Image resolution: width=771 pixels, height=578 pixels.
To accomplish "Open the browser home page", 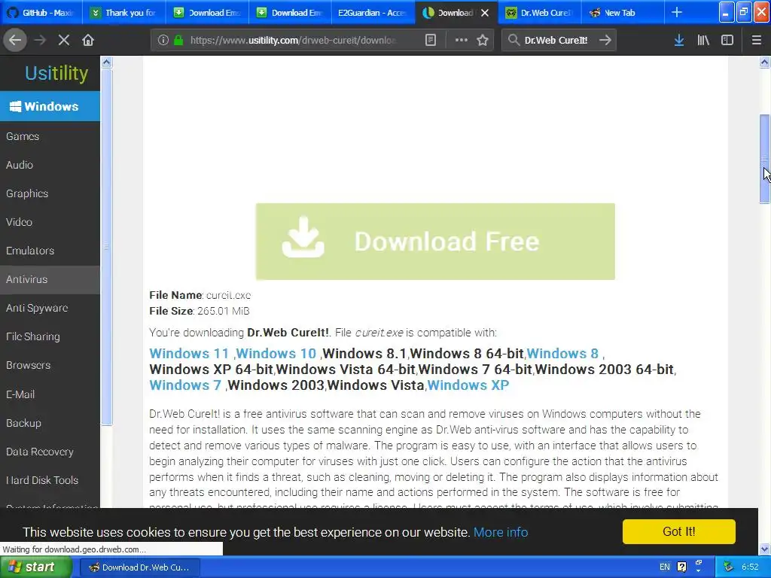I will click(x=88, y=41).
